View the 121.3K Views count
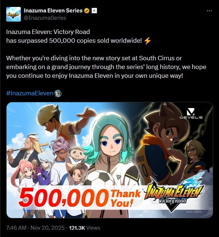219x237 pixels. click(84, 228)
